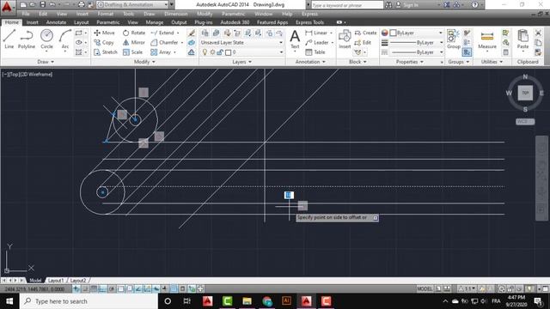Click the [2D Wireframe] visual style label

click(x=35, y=75)
